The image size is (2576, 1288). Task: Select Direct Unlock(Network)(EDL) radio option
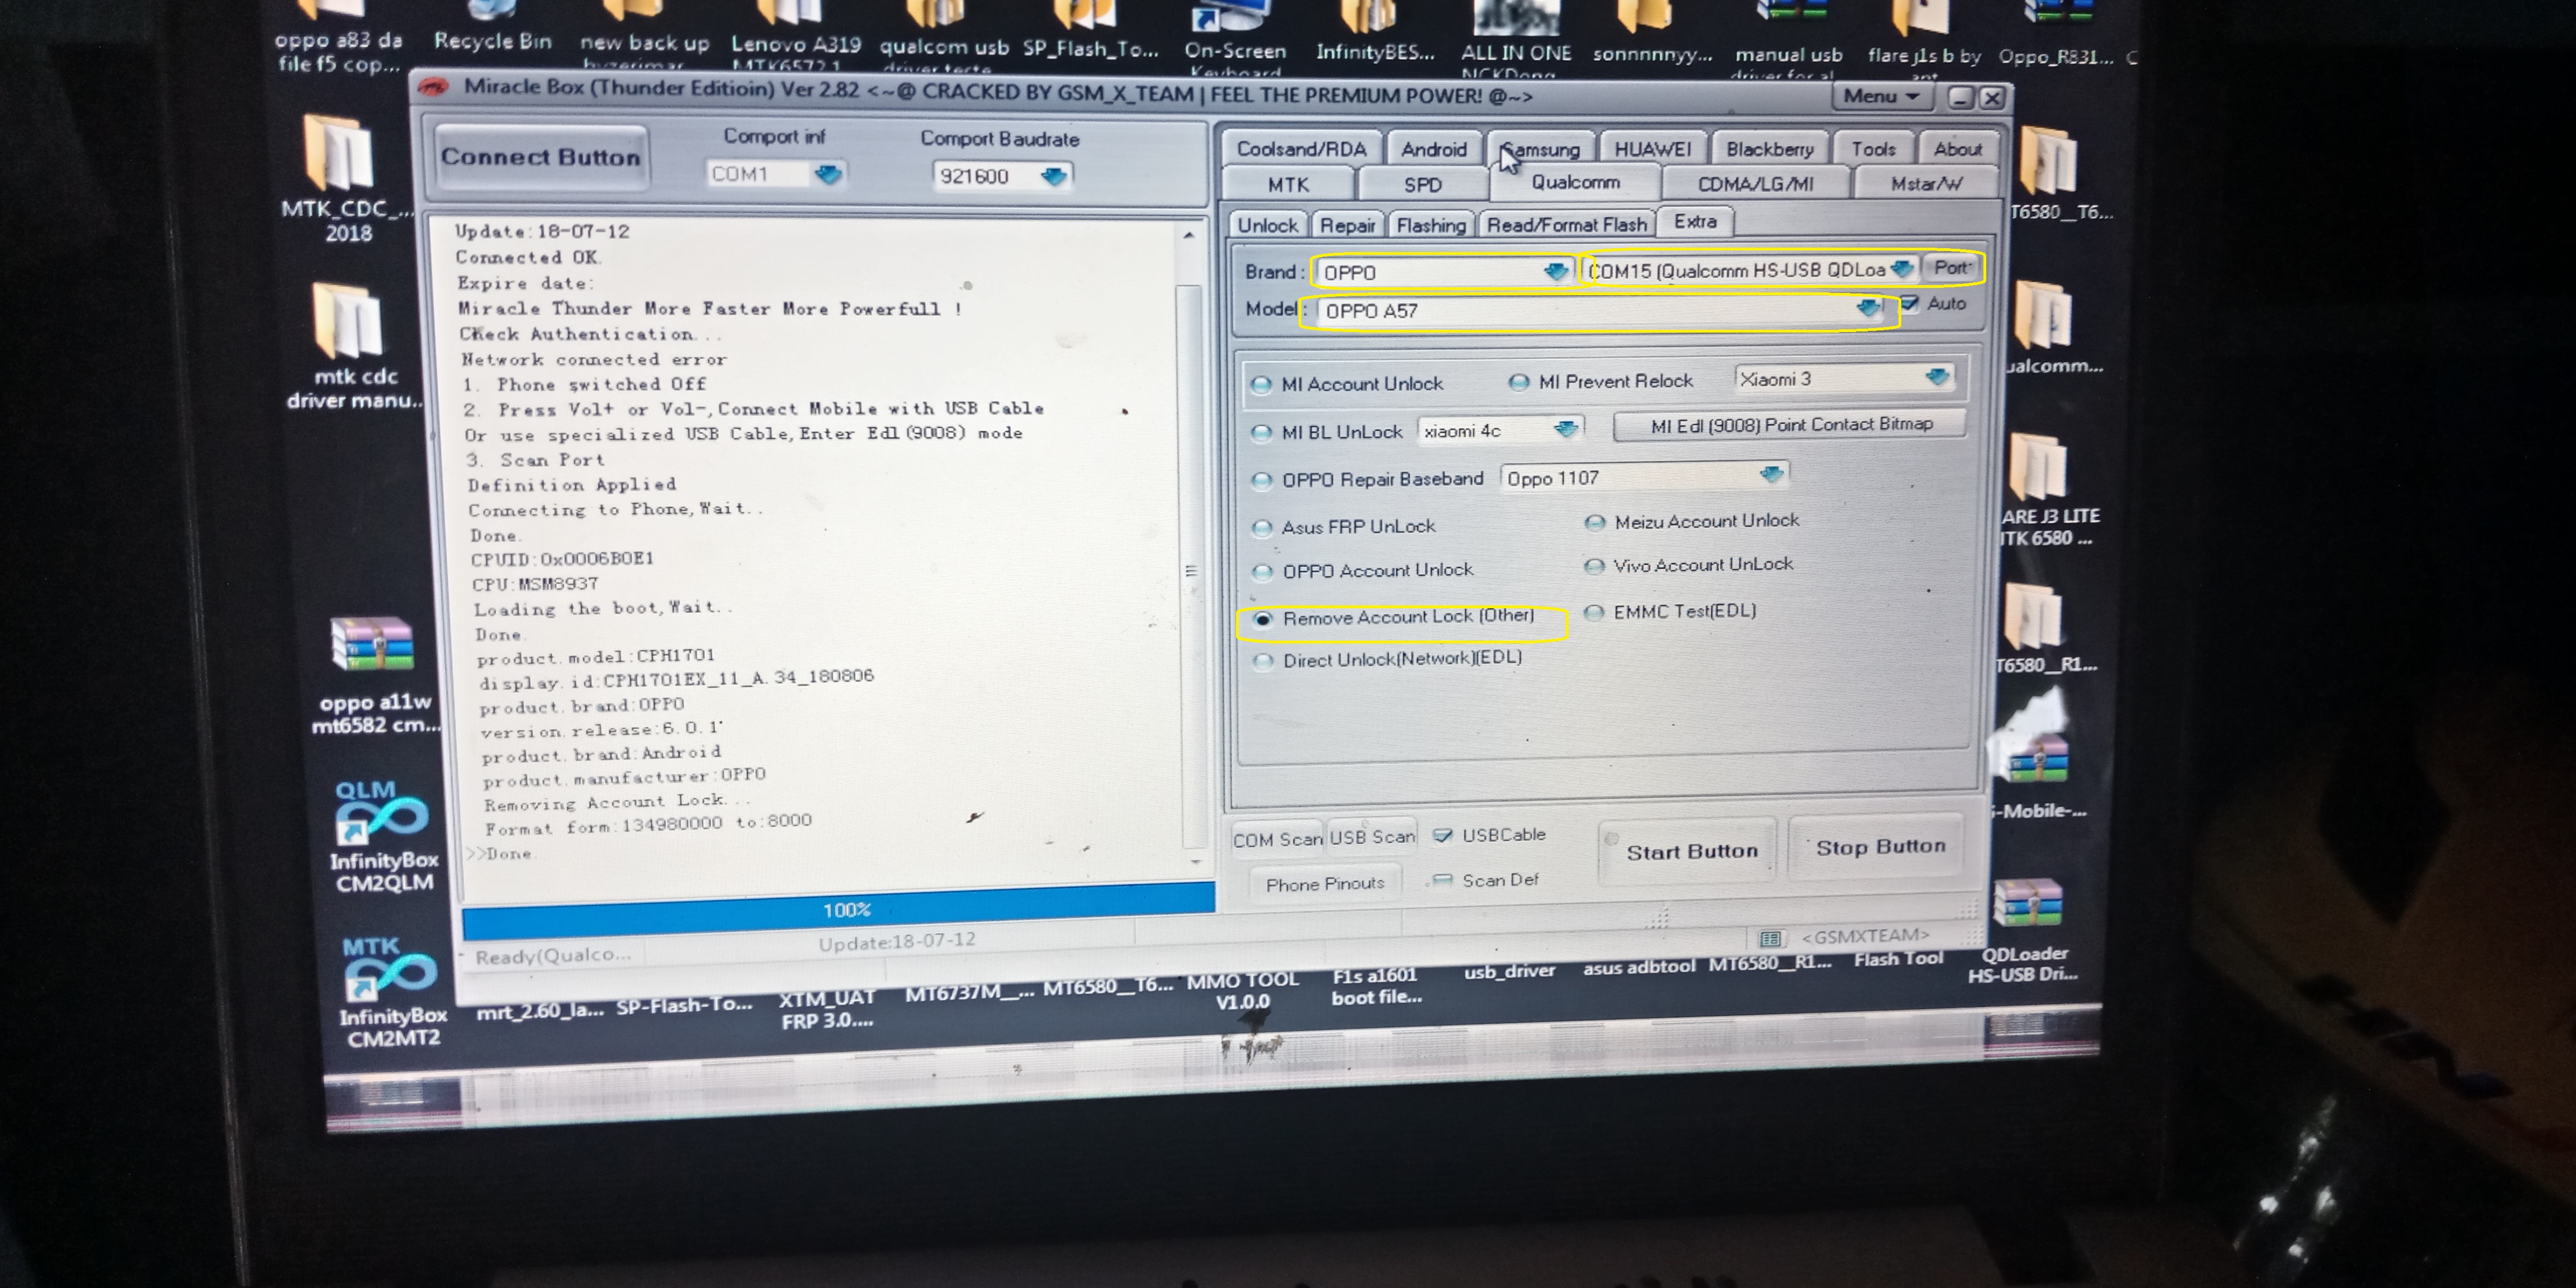[x=1264, y=661]
